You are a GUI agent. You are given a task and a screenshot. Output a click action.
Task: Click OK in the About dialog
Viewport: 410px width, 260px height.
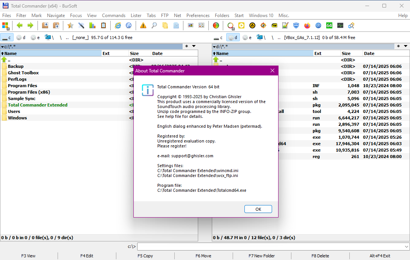(x=258, y=209)
